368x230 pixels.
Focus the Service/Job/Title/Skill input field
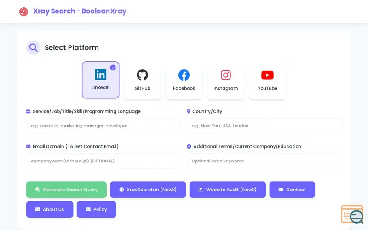[103, 126]
